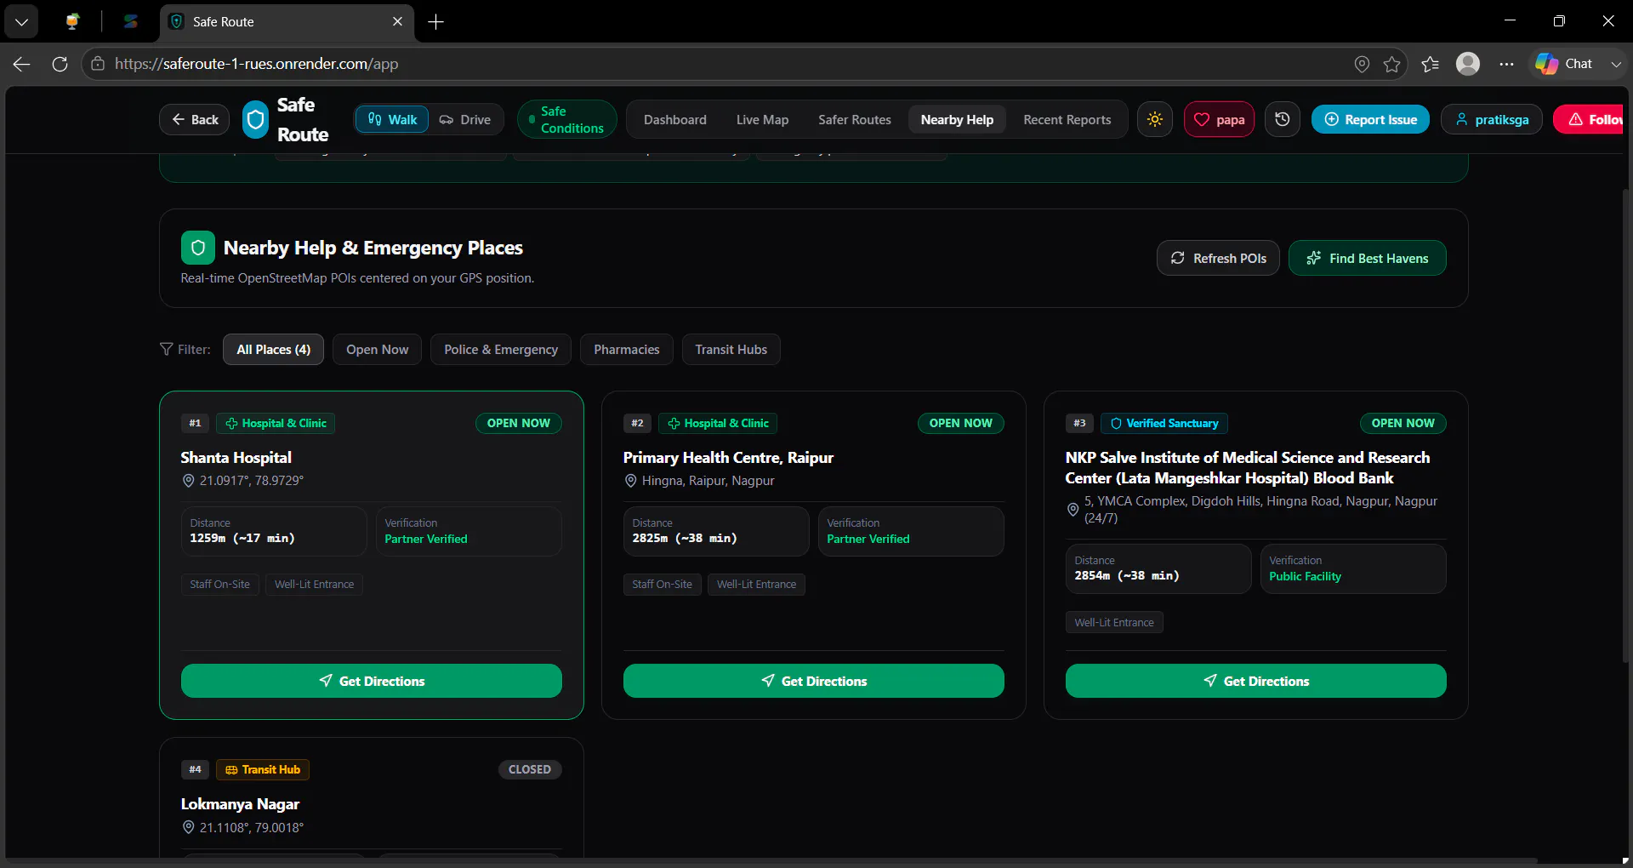
Task: Click location pin beside Hingna, Raipur, Nagpur
Action: [x=631, y=481]
